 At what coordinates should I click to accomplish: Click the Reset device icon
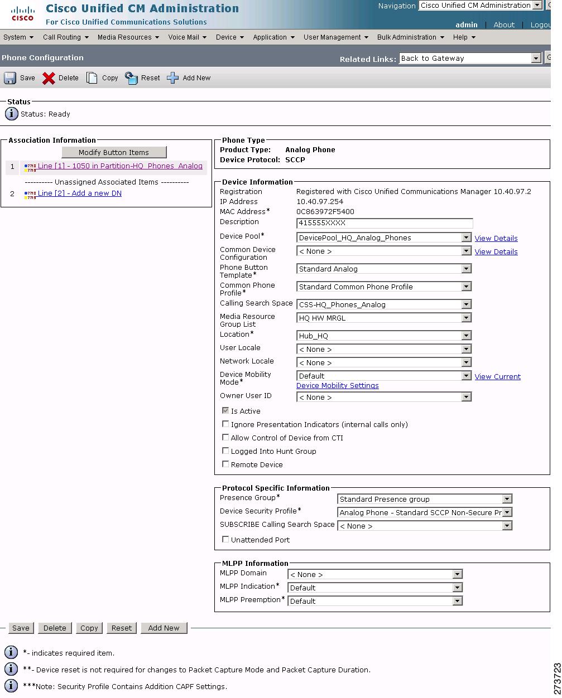131,78
